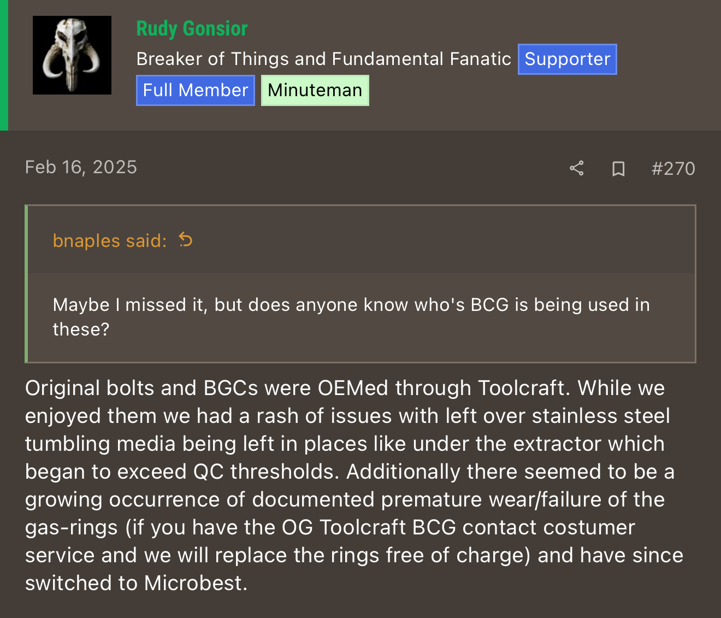Click the "bnaples said:" quote header

[x=110, y=240]
